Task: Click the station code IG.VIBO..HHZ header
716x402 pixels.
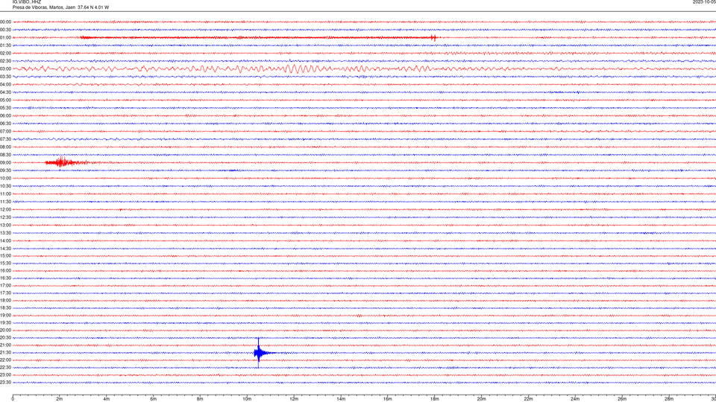Action: pyautogui.click(x=27, y=2)
